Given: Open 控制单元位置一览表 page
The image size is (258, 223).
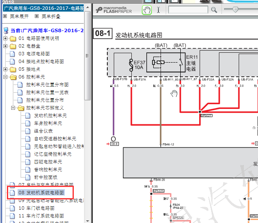Looking at the screenshot, I should (x=47, y=92).
